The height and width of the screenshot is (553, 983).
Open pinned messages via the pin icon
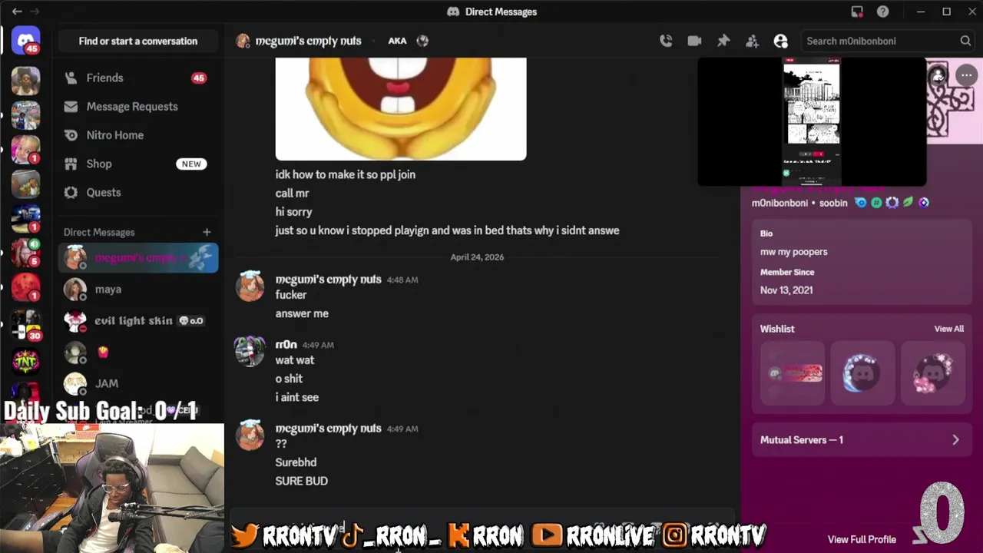coord(723,41)
